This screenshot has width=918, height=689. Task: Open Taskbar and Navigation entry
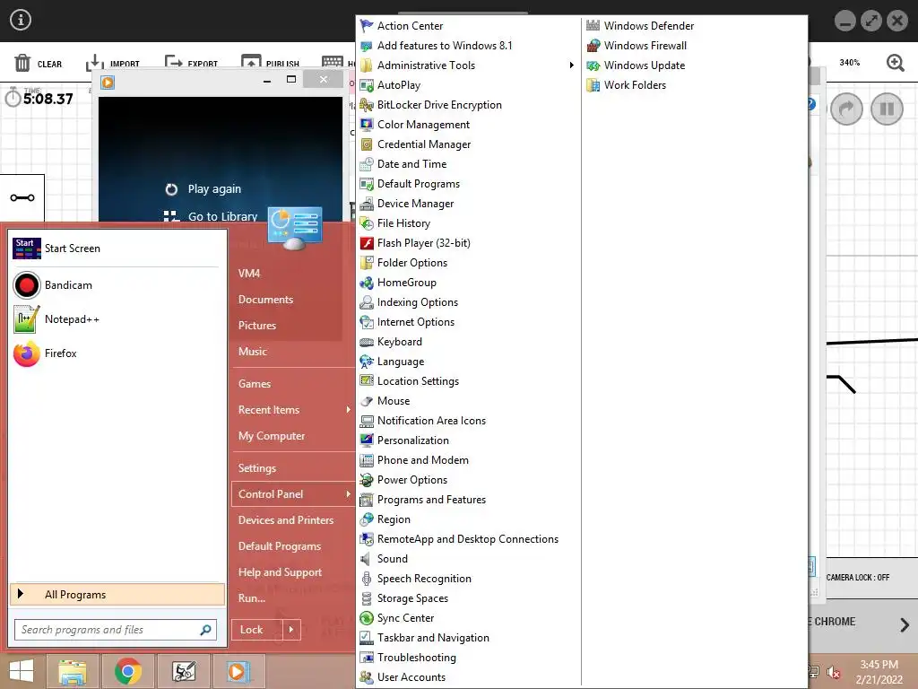click(433, 638)
